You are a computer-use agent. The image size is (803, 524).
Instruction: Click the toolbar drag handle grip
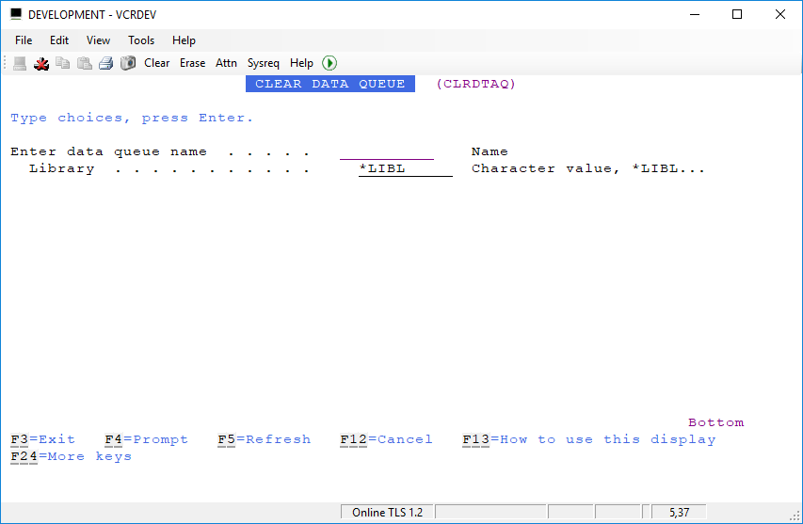point(5,63)
